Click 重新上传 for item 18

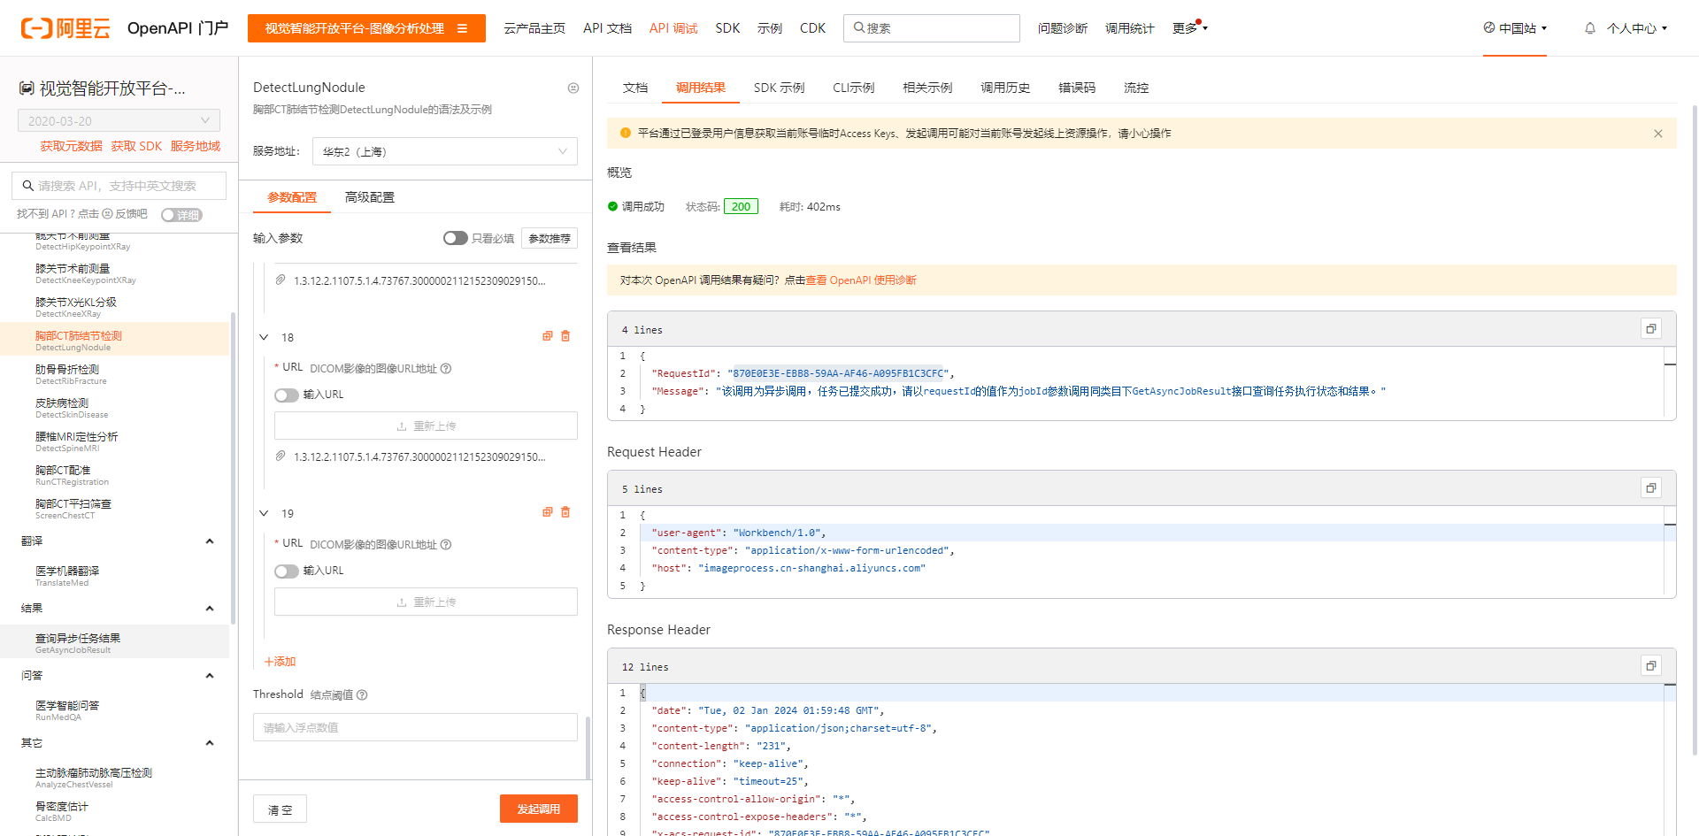426,426
